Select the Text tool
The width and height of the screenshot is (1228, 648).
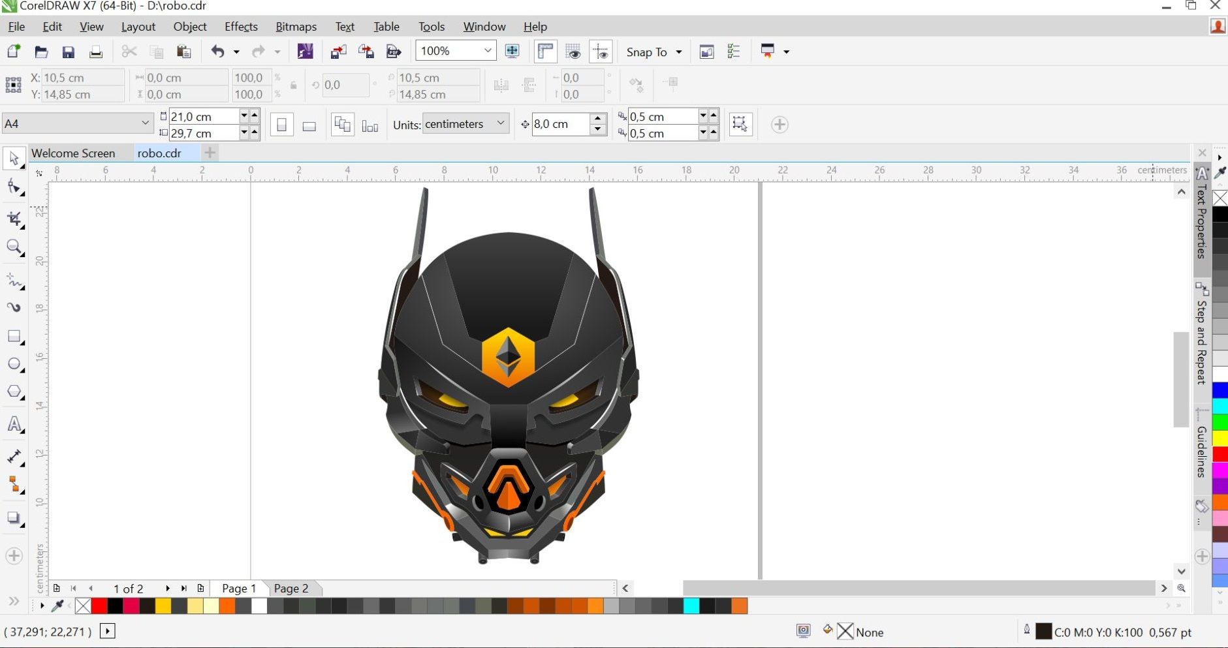coord(14,425)
